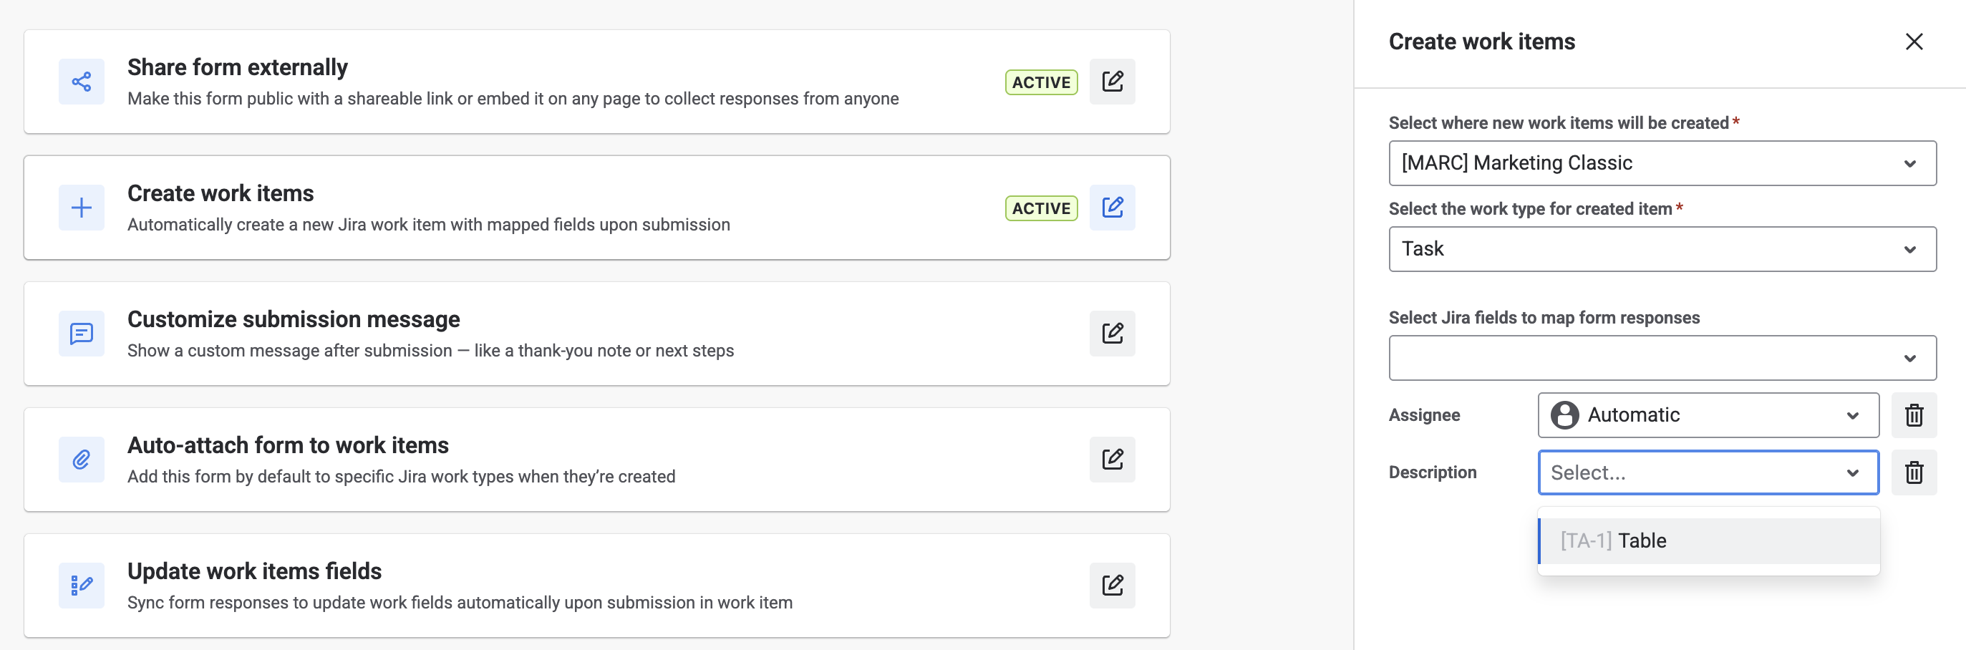1966x650 pixels.
Task: Click the share icon for external sharing
Action: coord(82,82)
